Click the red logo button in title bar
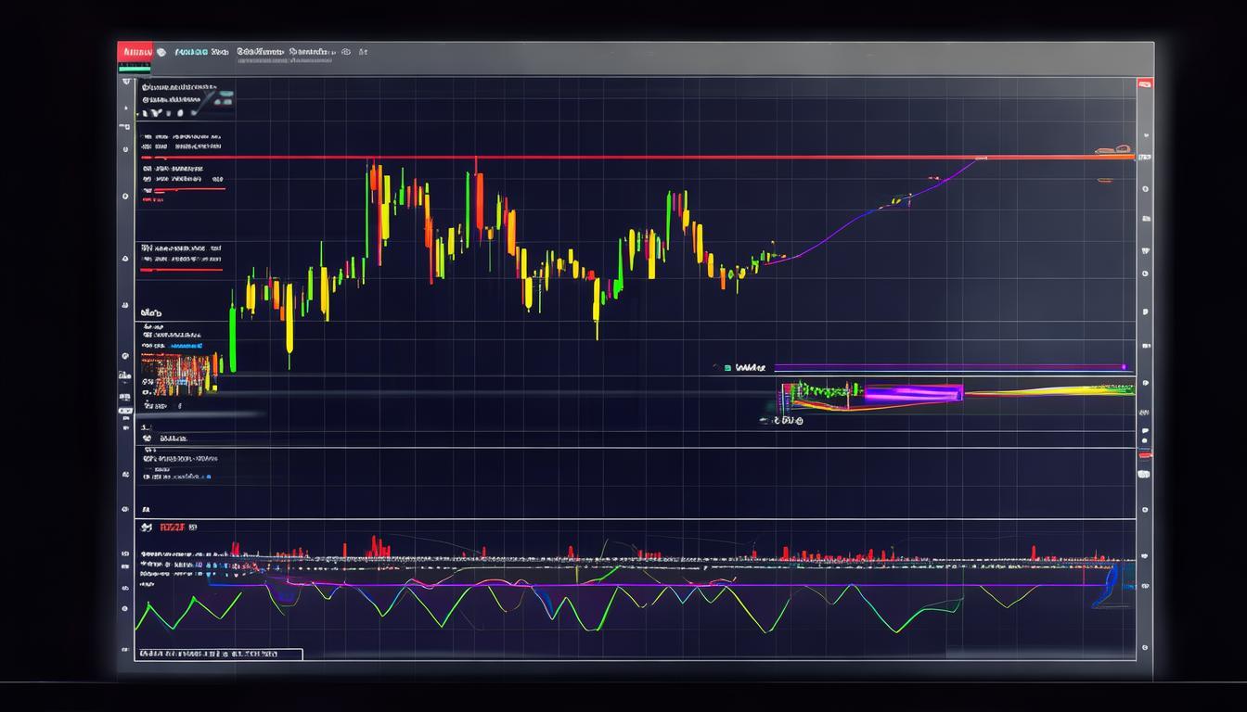Viewport: 1247px width, 712px height. pyautogui.click(x=135, y=52)
